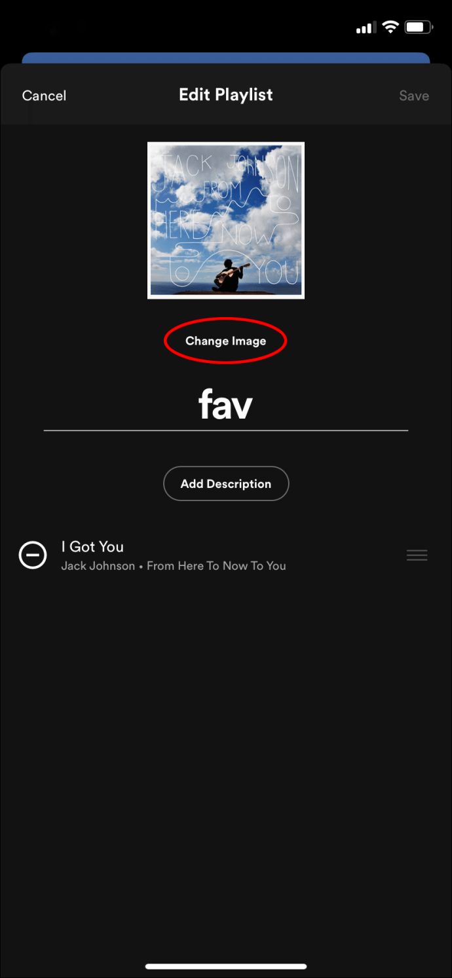
Task: Tap the Jack Johnson artist name in track row
Action: point(98,566)
